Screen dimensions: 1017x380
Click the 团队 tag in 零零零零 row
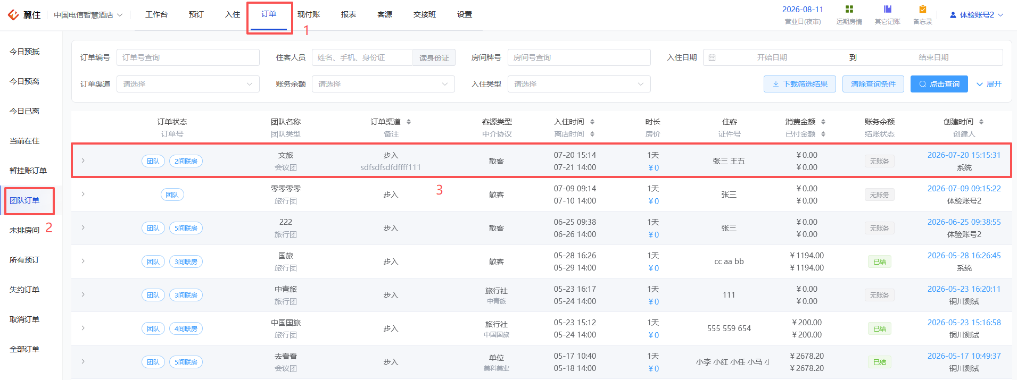coord(172,195)
